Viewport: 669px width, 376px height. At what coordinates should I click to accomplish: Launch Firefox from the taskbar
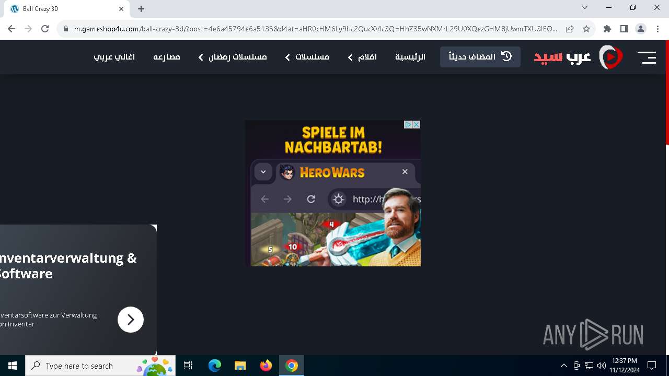[266, 366]
